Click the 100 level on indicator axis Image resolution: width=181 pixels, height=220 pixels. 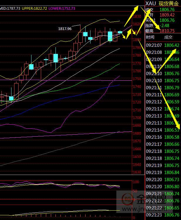tap(136, 182)
